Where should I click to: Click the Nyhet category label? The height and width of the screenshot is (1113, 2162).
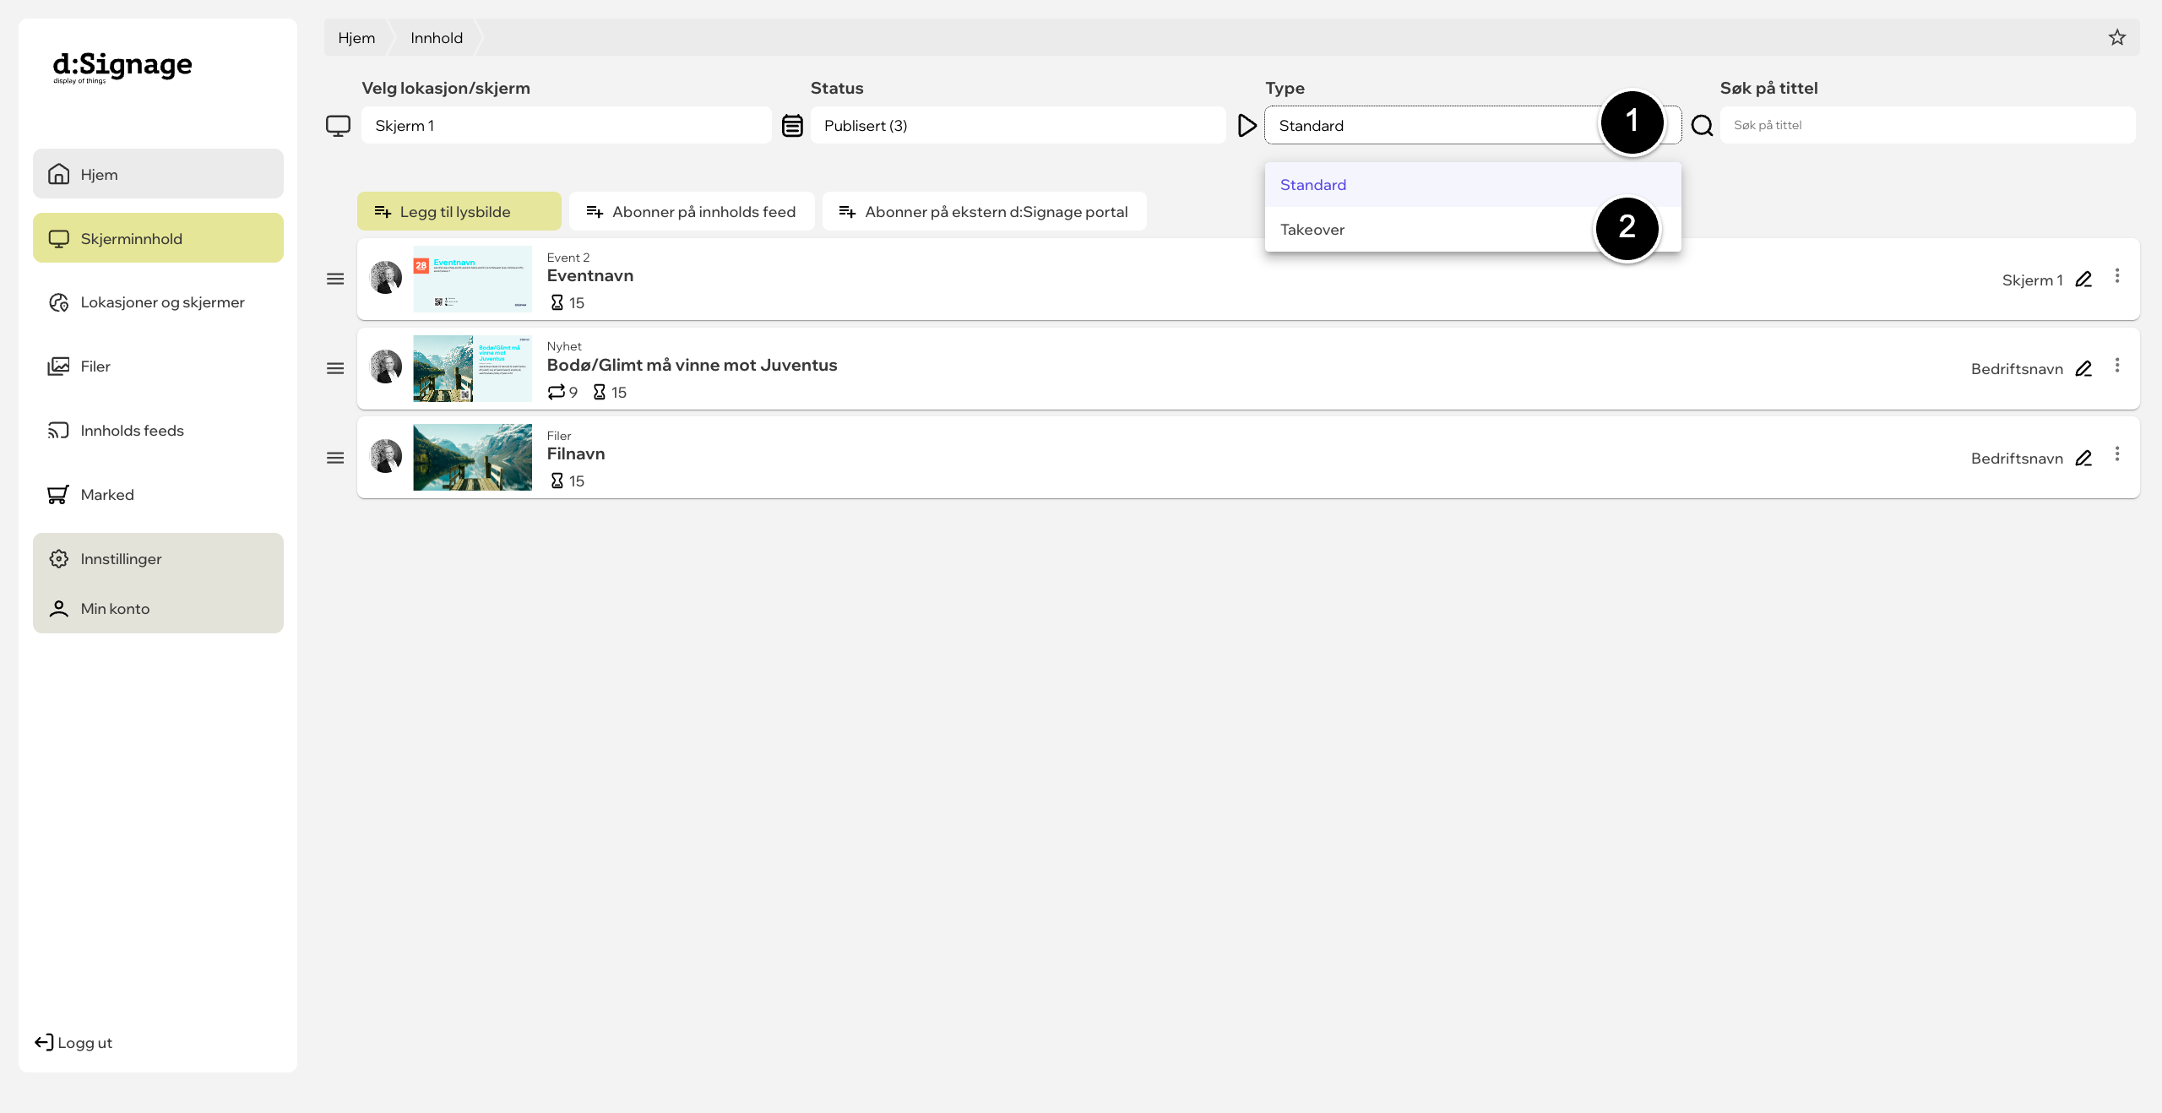coord(564,346)
